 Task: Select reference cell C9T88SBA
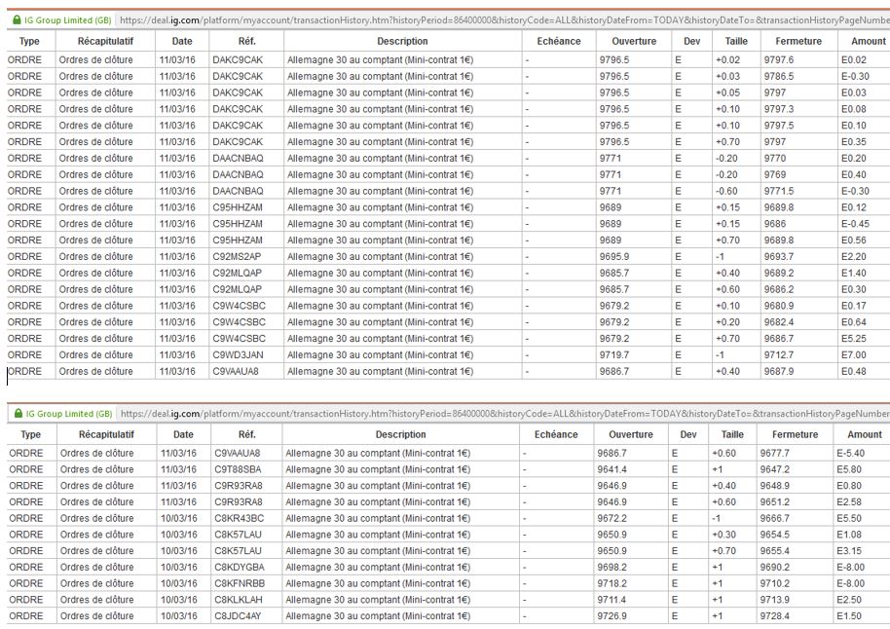coord(238,469)
